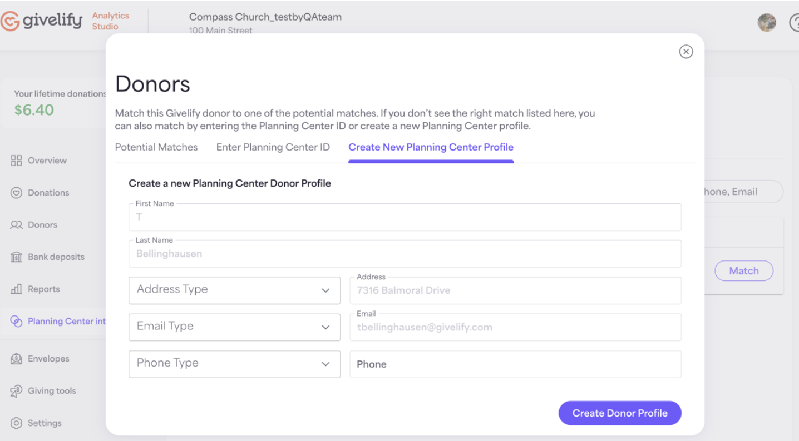Click the Email input field
The width and height of the screenshot is (799, 441).
coord(516,327)
